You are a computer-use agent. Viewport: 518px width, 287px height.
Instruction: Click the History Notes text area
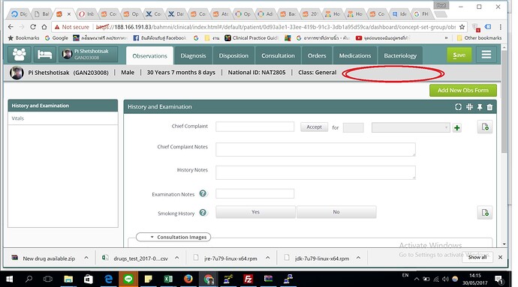[315, 172]
